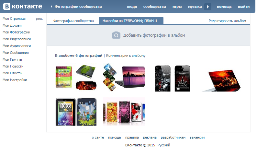Change language via Русский link
This screenshot has width=257, height=148.
coord(164,145)
